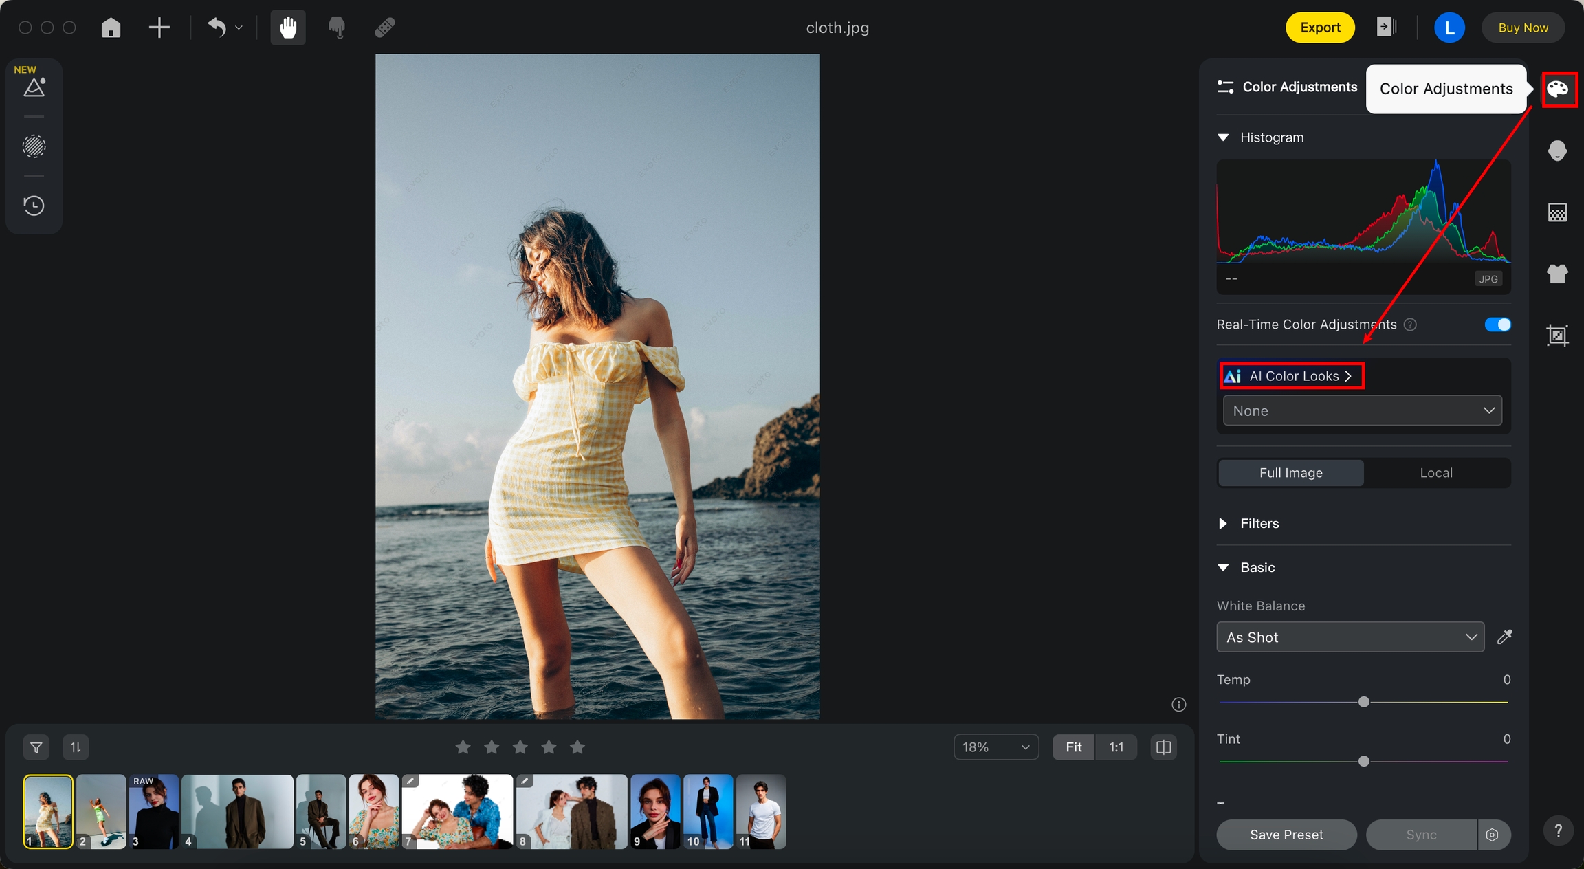Open the crop and transform icon
The image size is (1584, 869).
(x=1557, y=335)
